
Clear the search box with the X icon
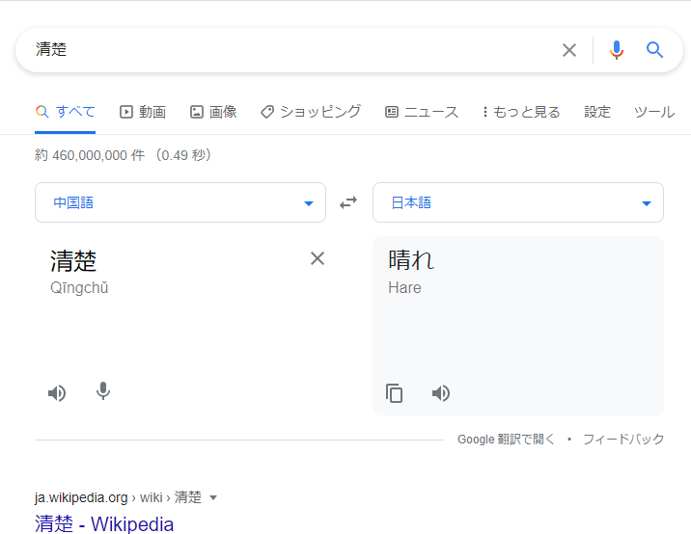569,50
